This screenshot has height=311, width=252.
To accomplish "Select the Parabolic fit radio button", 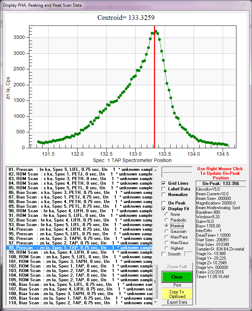I will 167,220.
